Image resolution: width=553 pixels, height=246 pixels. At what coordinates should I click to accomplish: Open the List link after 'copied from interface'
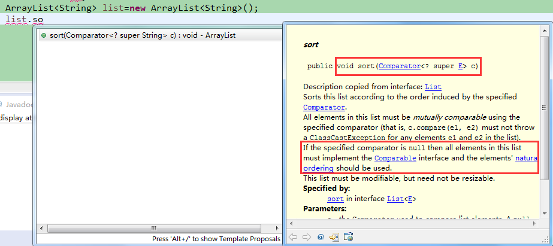coord(433,87)
